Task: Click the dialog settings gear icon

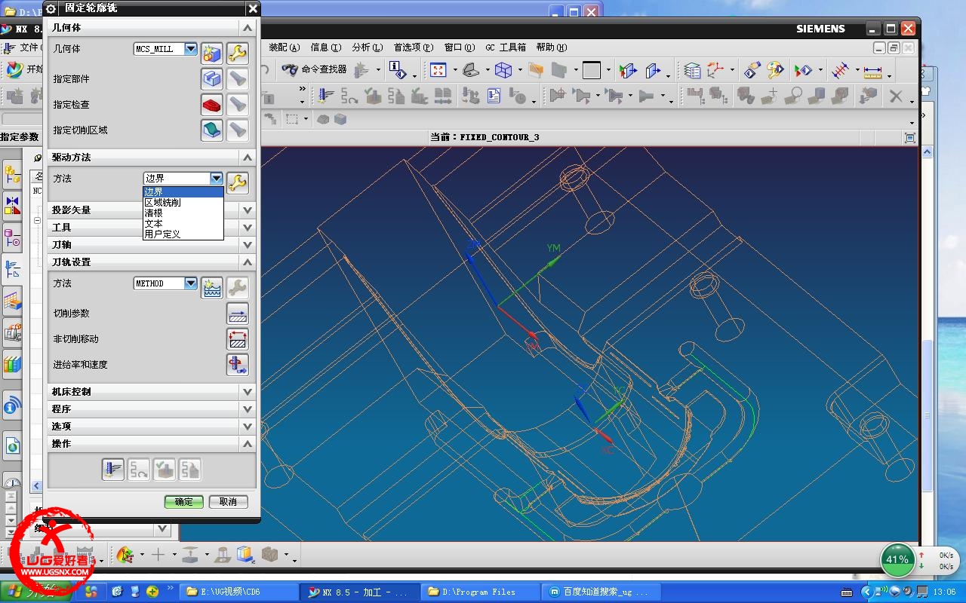Action: pyautogui.click(x=51, y=8)
